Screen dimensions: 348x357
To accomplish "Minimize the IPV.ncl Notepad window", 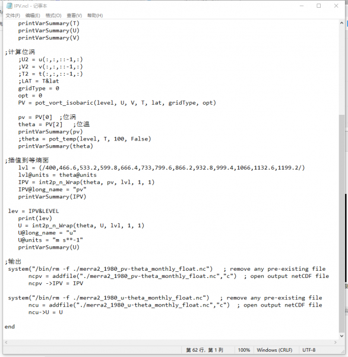I will (x=302, y=6).
